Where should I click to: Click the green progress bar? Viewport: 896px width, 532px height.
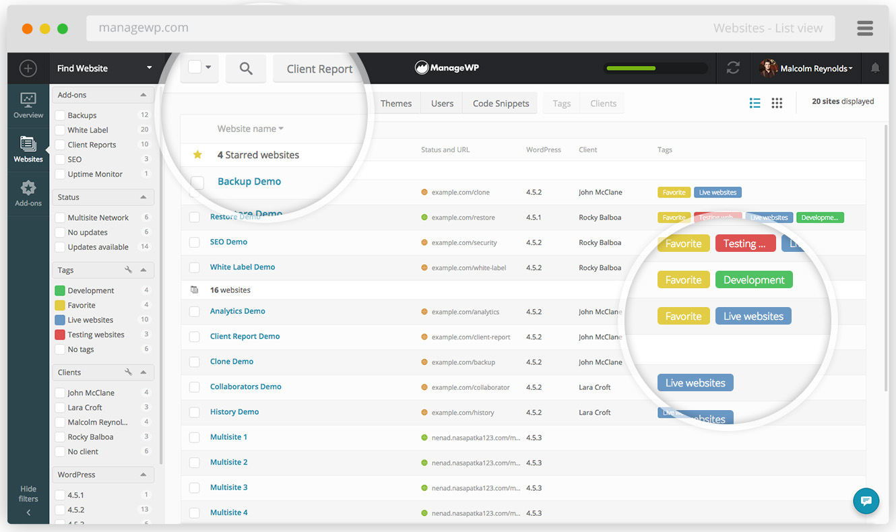632,68
